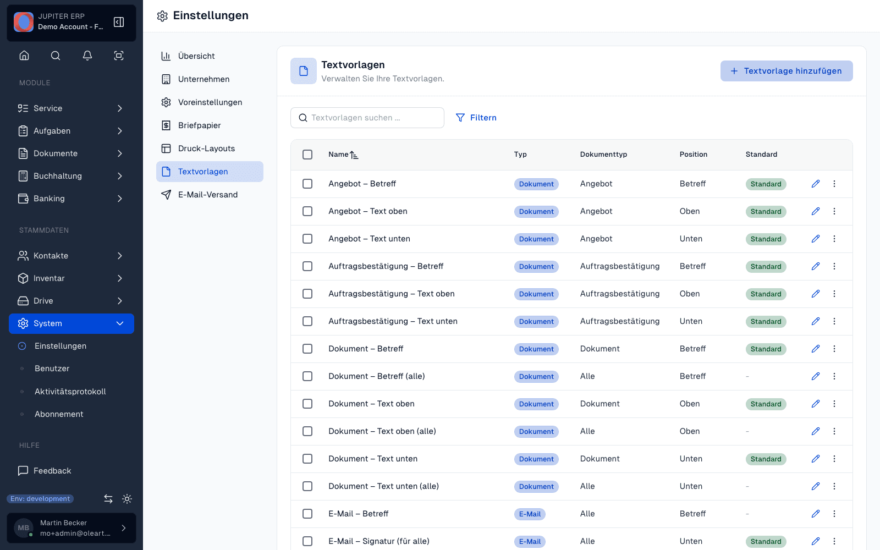The width and height of the screenshot is (880, 550).
Task: Click the switch environment arrows icon
Action: coord(108,499)
